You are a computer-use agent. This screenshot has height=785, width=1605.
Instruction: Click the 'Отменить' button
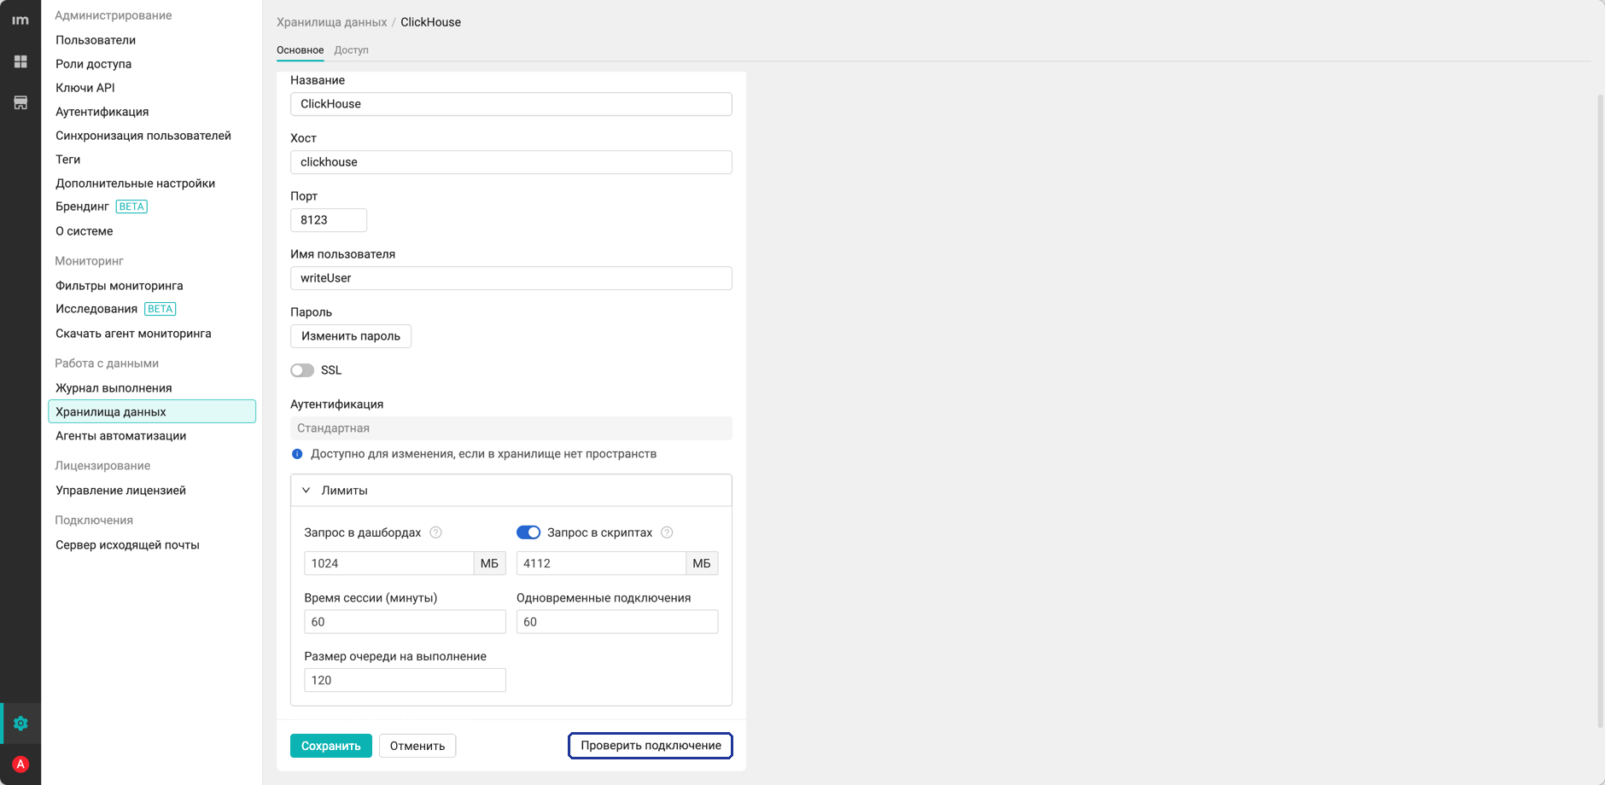click(x=417, y=746)
